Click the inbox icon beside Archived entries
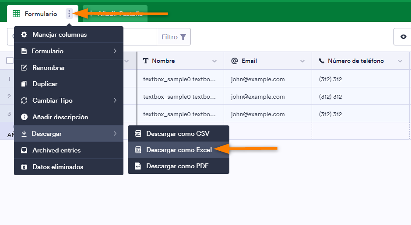The width and height of the screenshot is (411, 225). click(24, 150)
